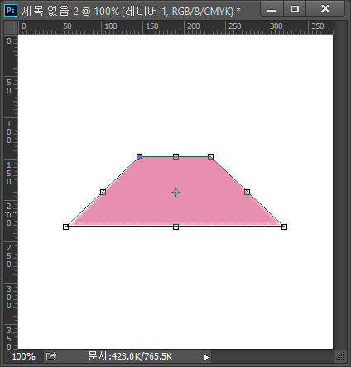Click the right-middle transform handle
Screen dimensions: 351x367
(248, 192)
